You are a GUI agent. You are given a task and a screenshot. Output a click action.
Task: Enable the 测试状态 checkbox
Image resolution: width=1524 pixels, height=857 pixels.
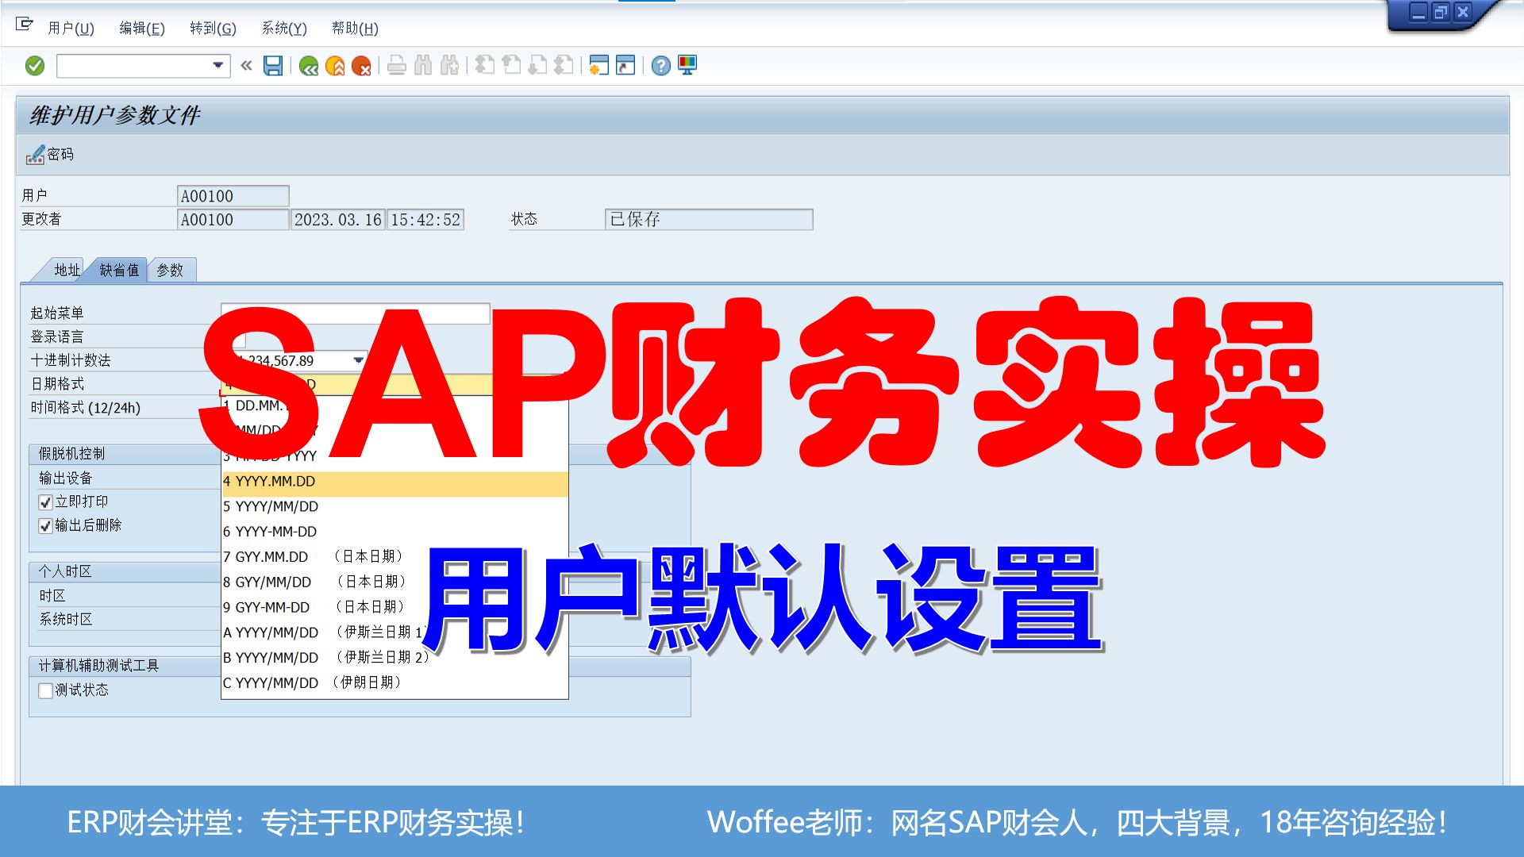pyautogui.click(x=46, y=690)
